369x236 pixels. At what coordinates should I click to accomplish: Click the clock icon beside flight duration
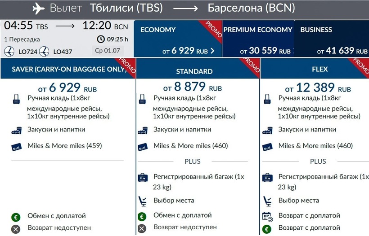(100, 39)
